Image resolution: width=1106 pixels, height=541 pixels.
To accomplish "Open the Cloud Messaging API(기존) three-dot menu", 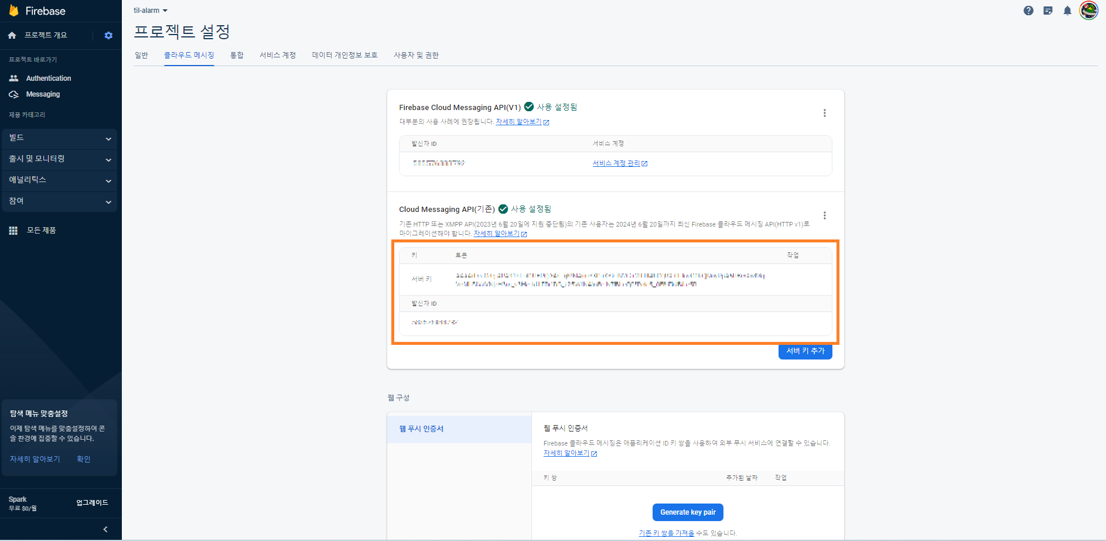I will coord(825,215).
